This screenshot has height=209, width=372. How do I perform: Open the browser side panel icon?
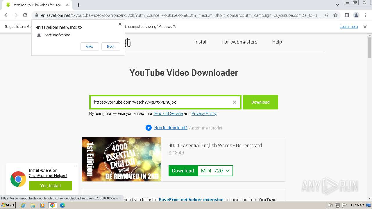click(x=347, y=15)
